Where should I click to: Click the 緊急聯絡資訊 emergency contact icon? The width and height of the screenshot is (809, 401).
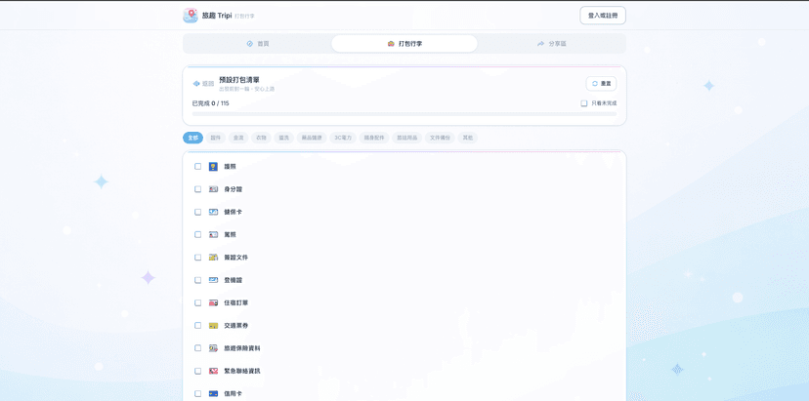(213, 371)
